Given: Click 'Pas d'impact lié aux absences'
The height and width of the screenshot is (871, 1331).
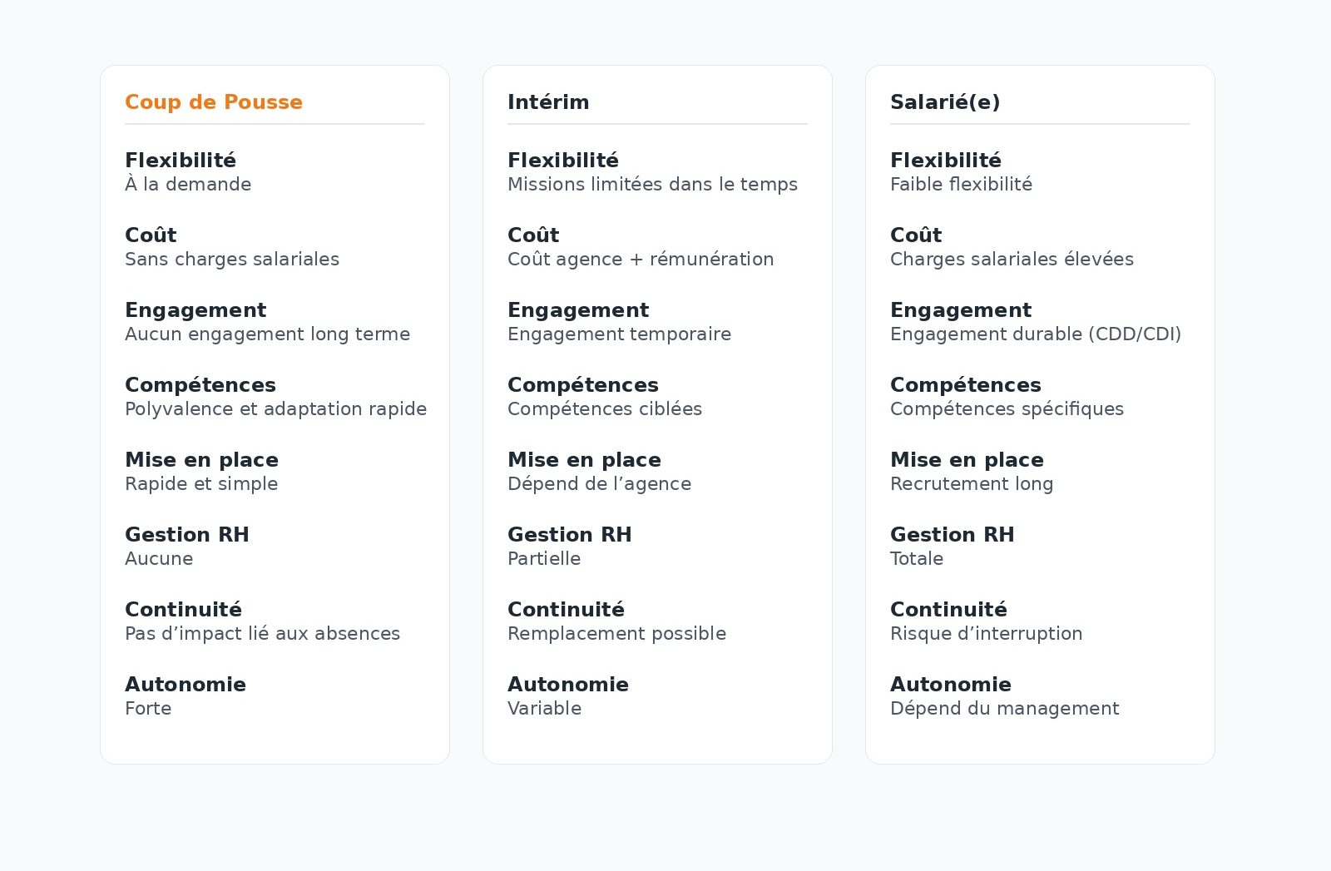Looking at the screenshot, I should [262, 634].
